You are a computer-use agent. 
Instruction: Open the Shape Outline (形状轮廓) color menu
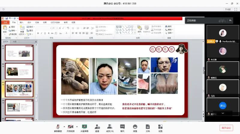[156, 30]
